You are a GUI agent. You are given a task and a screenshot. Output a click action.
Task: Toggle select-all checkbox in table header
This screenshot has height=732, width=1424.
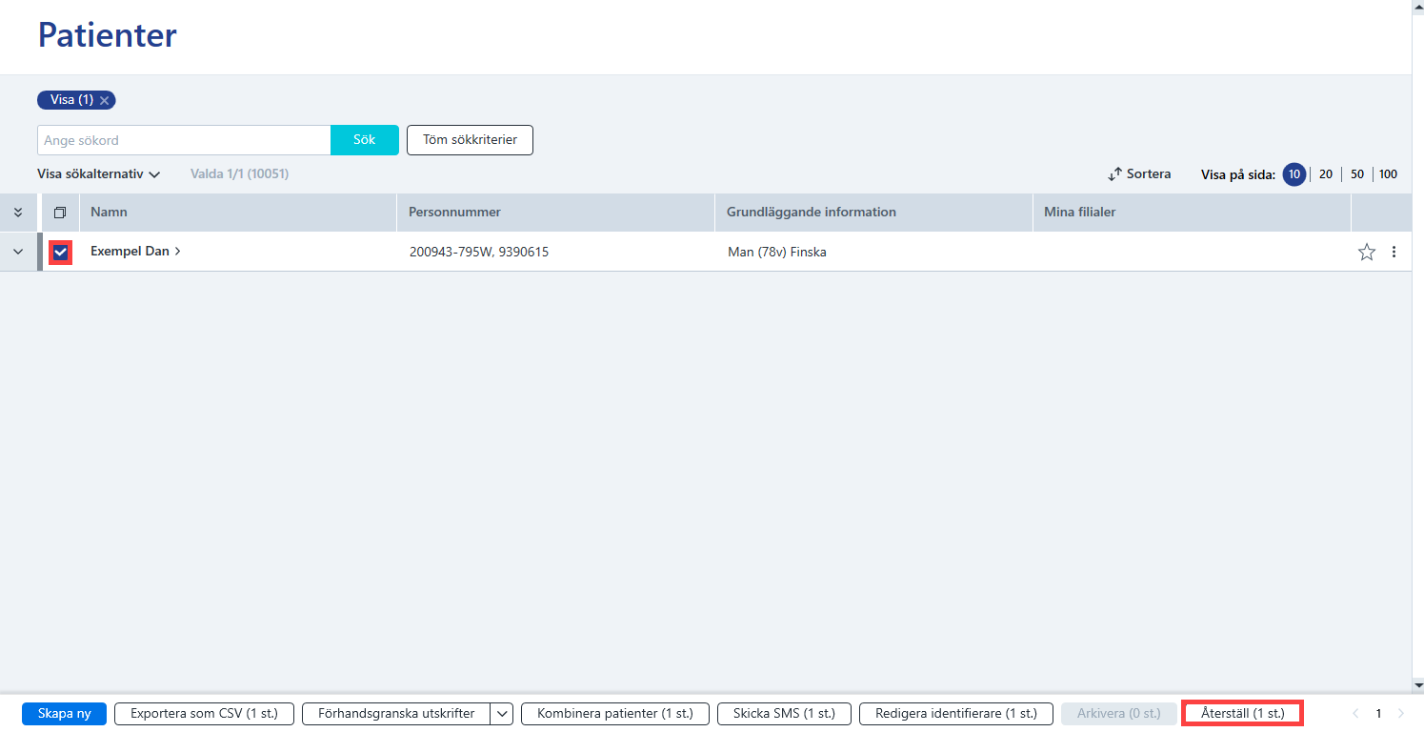[60, 213]
